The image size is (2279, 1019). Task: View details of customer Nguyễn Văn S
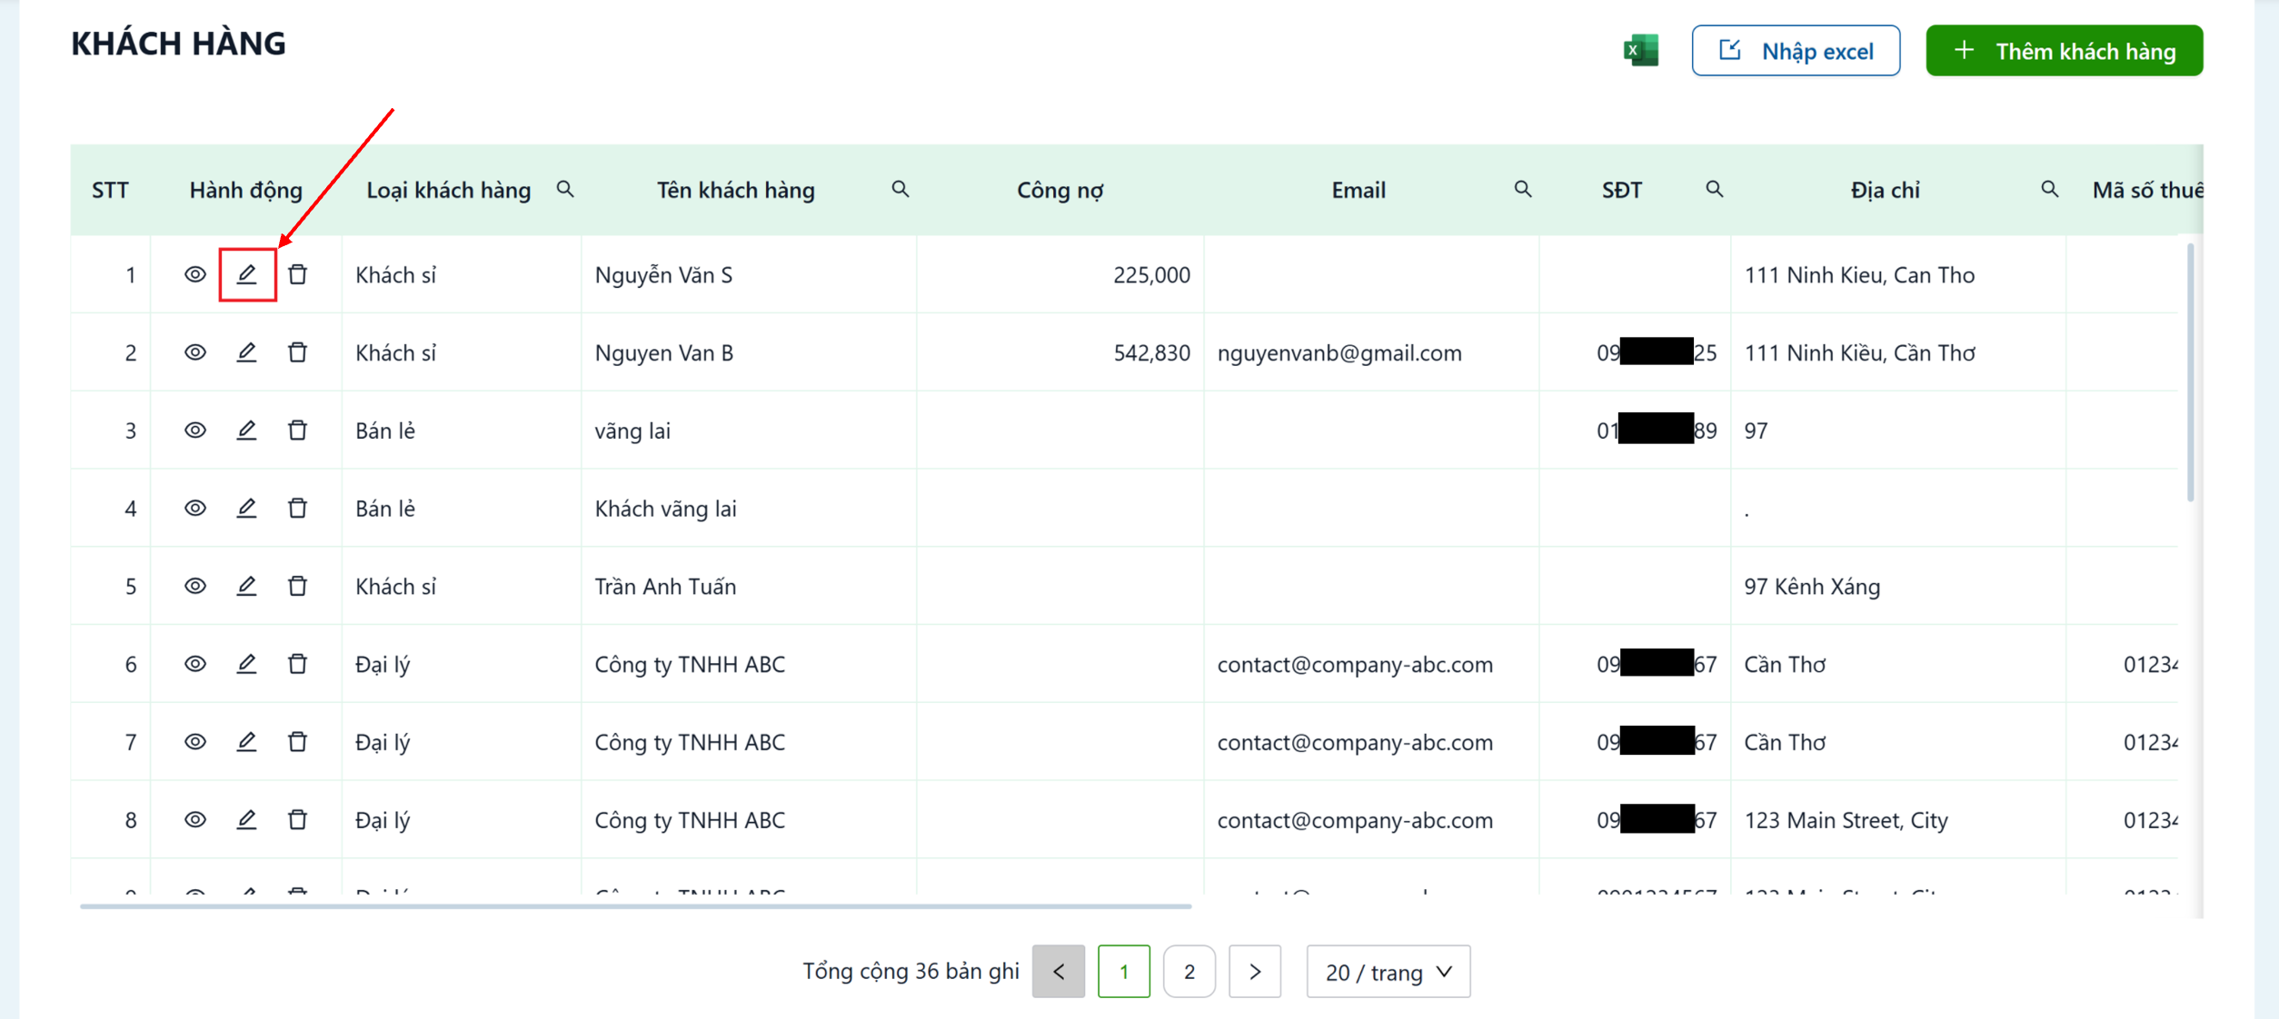(195, 274)
